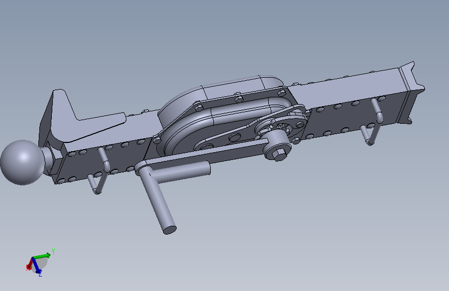Click the red X axis of the triad
Image resolution: width=449 pixels, height=291 pixels.
[30, 265]
